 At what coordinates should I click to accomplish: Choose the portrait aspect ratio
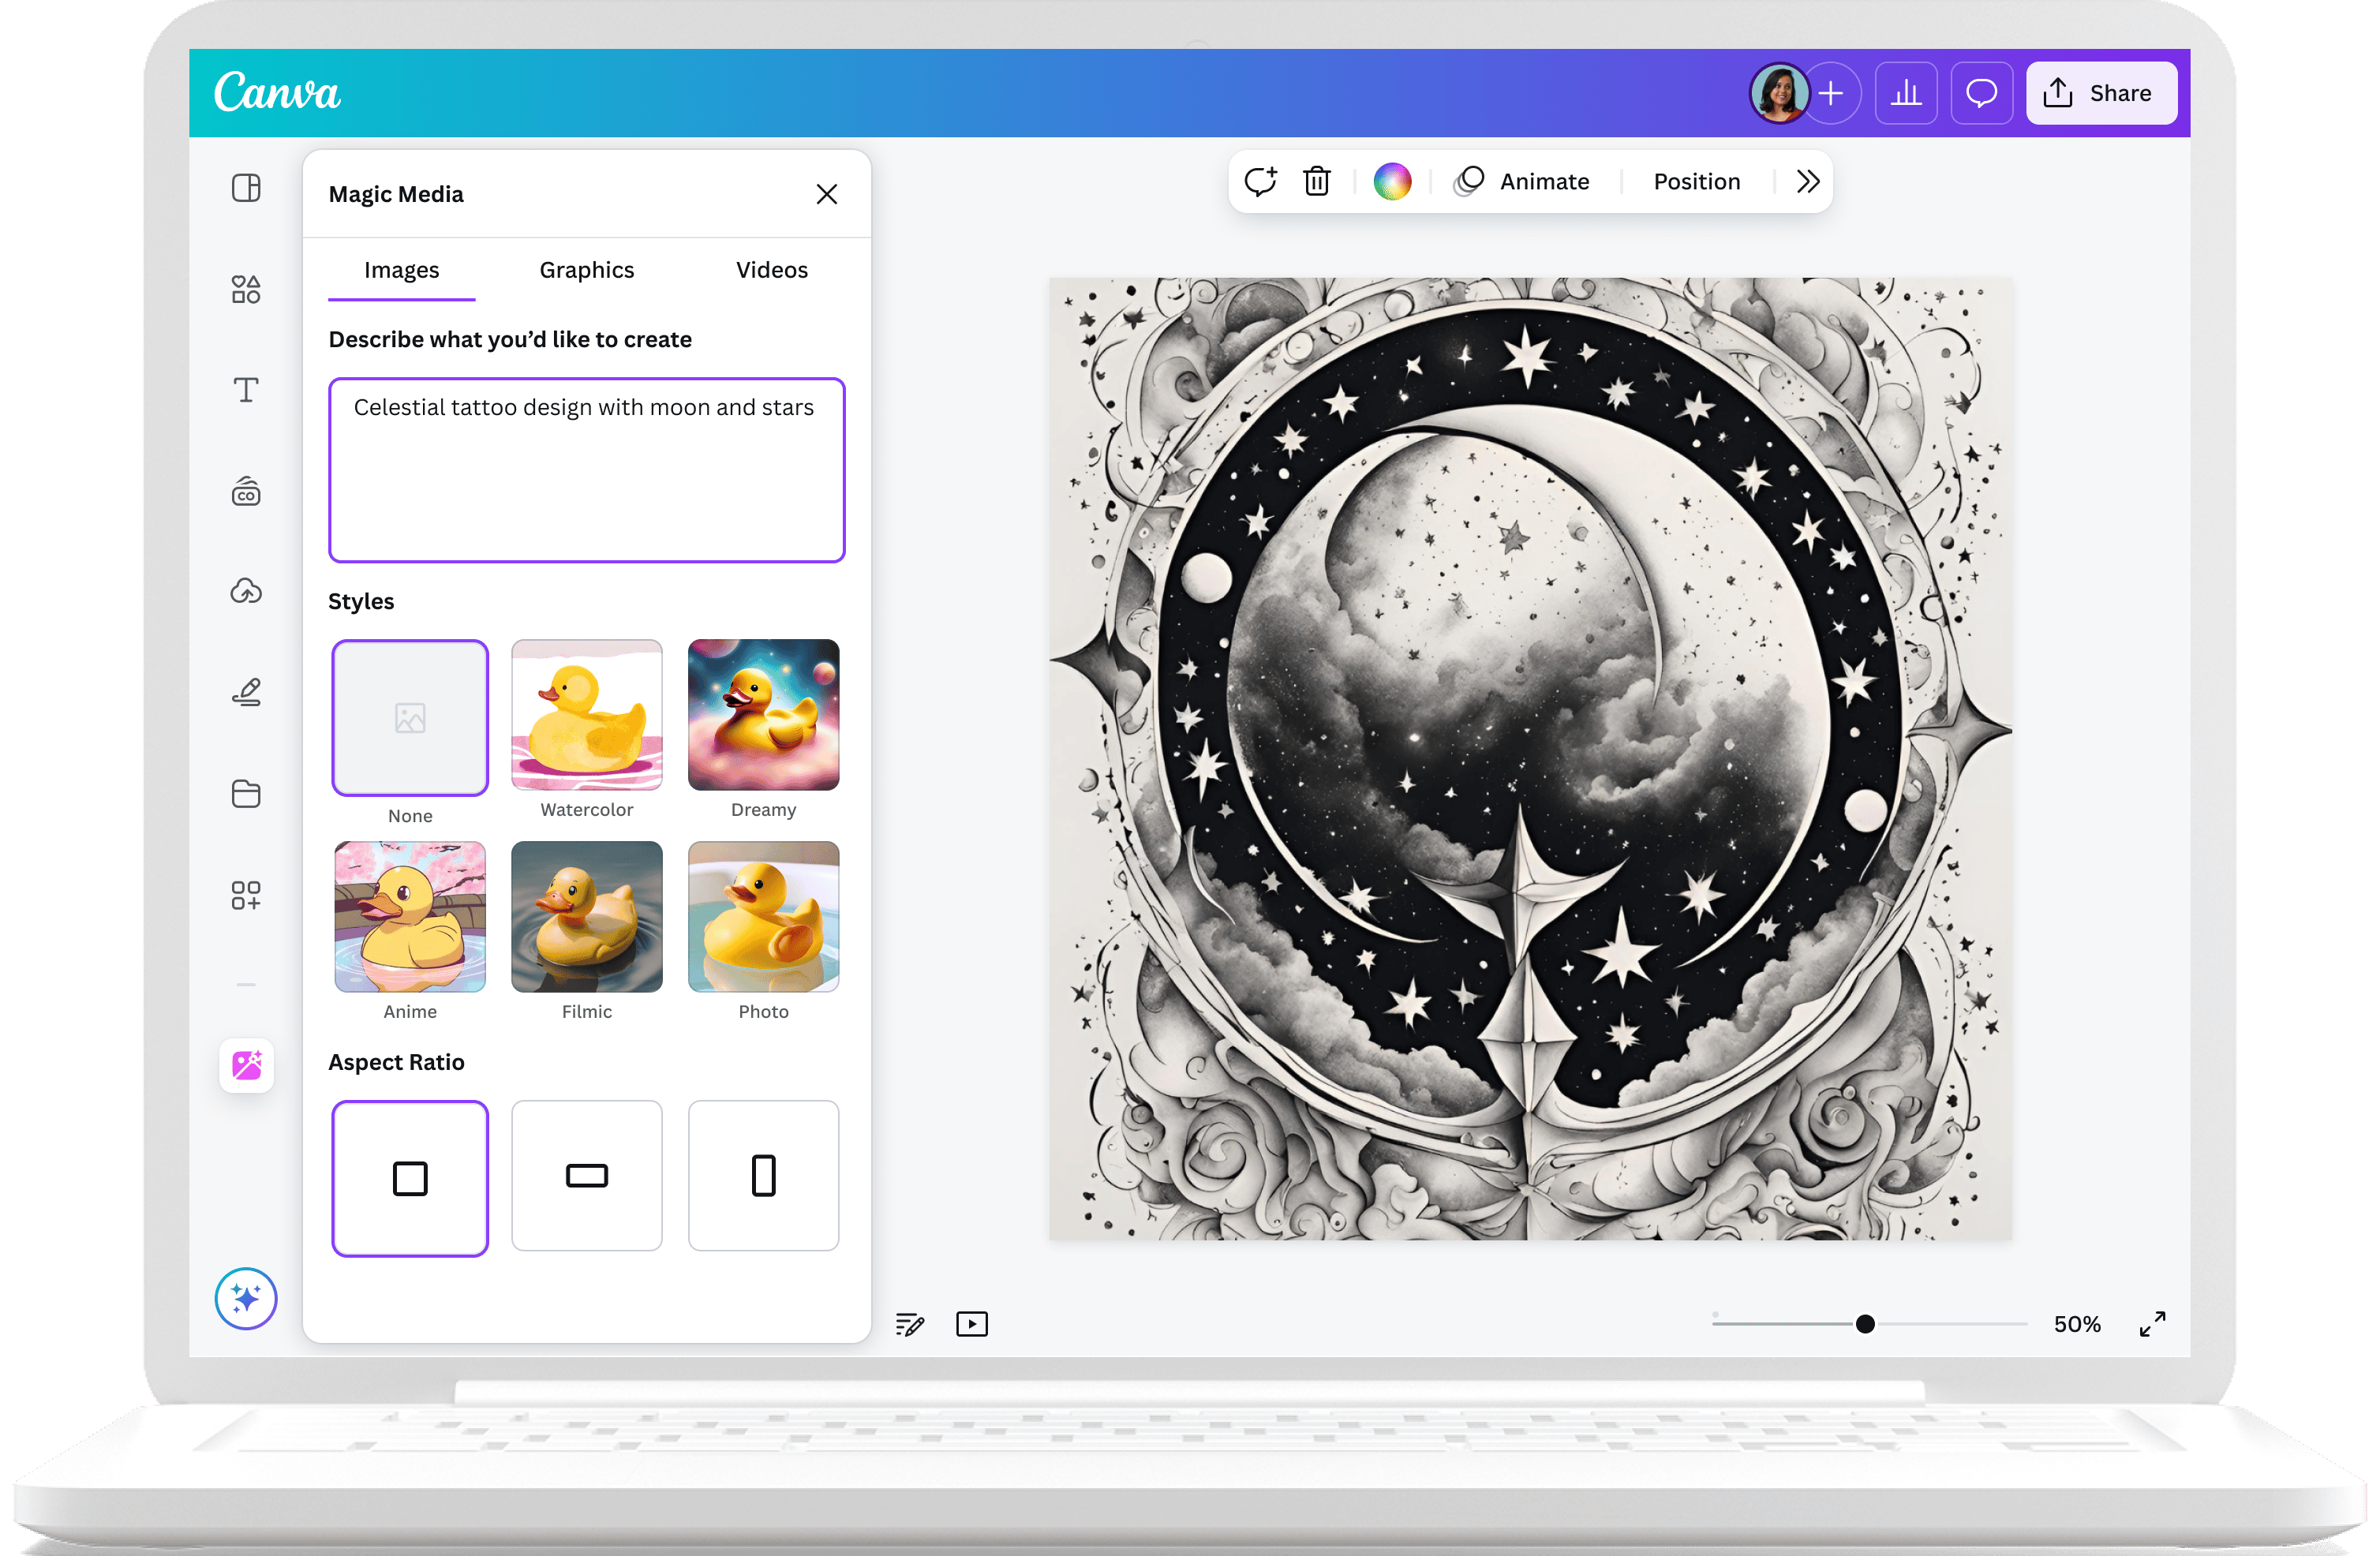[x=763, y=1176]
